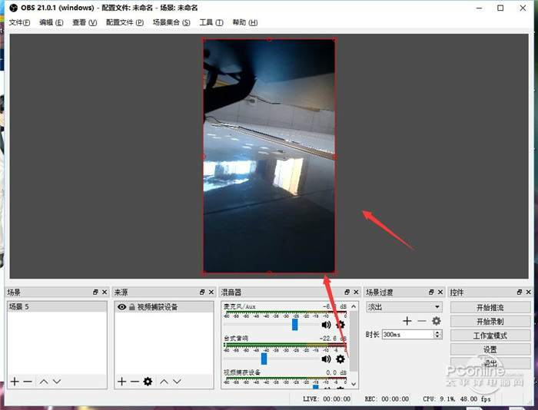This screenshot has height=410, width=538.
Task: Open the 配置文件(P) menu
Action: (125, 22)
